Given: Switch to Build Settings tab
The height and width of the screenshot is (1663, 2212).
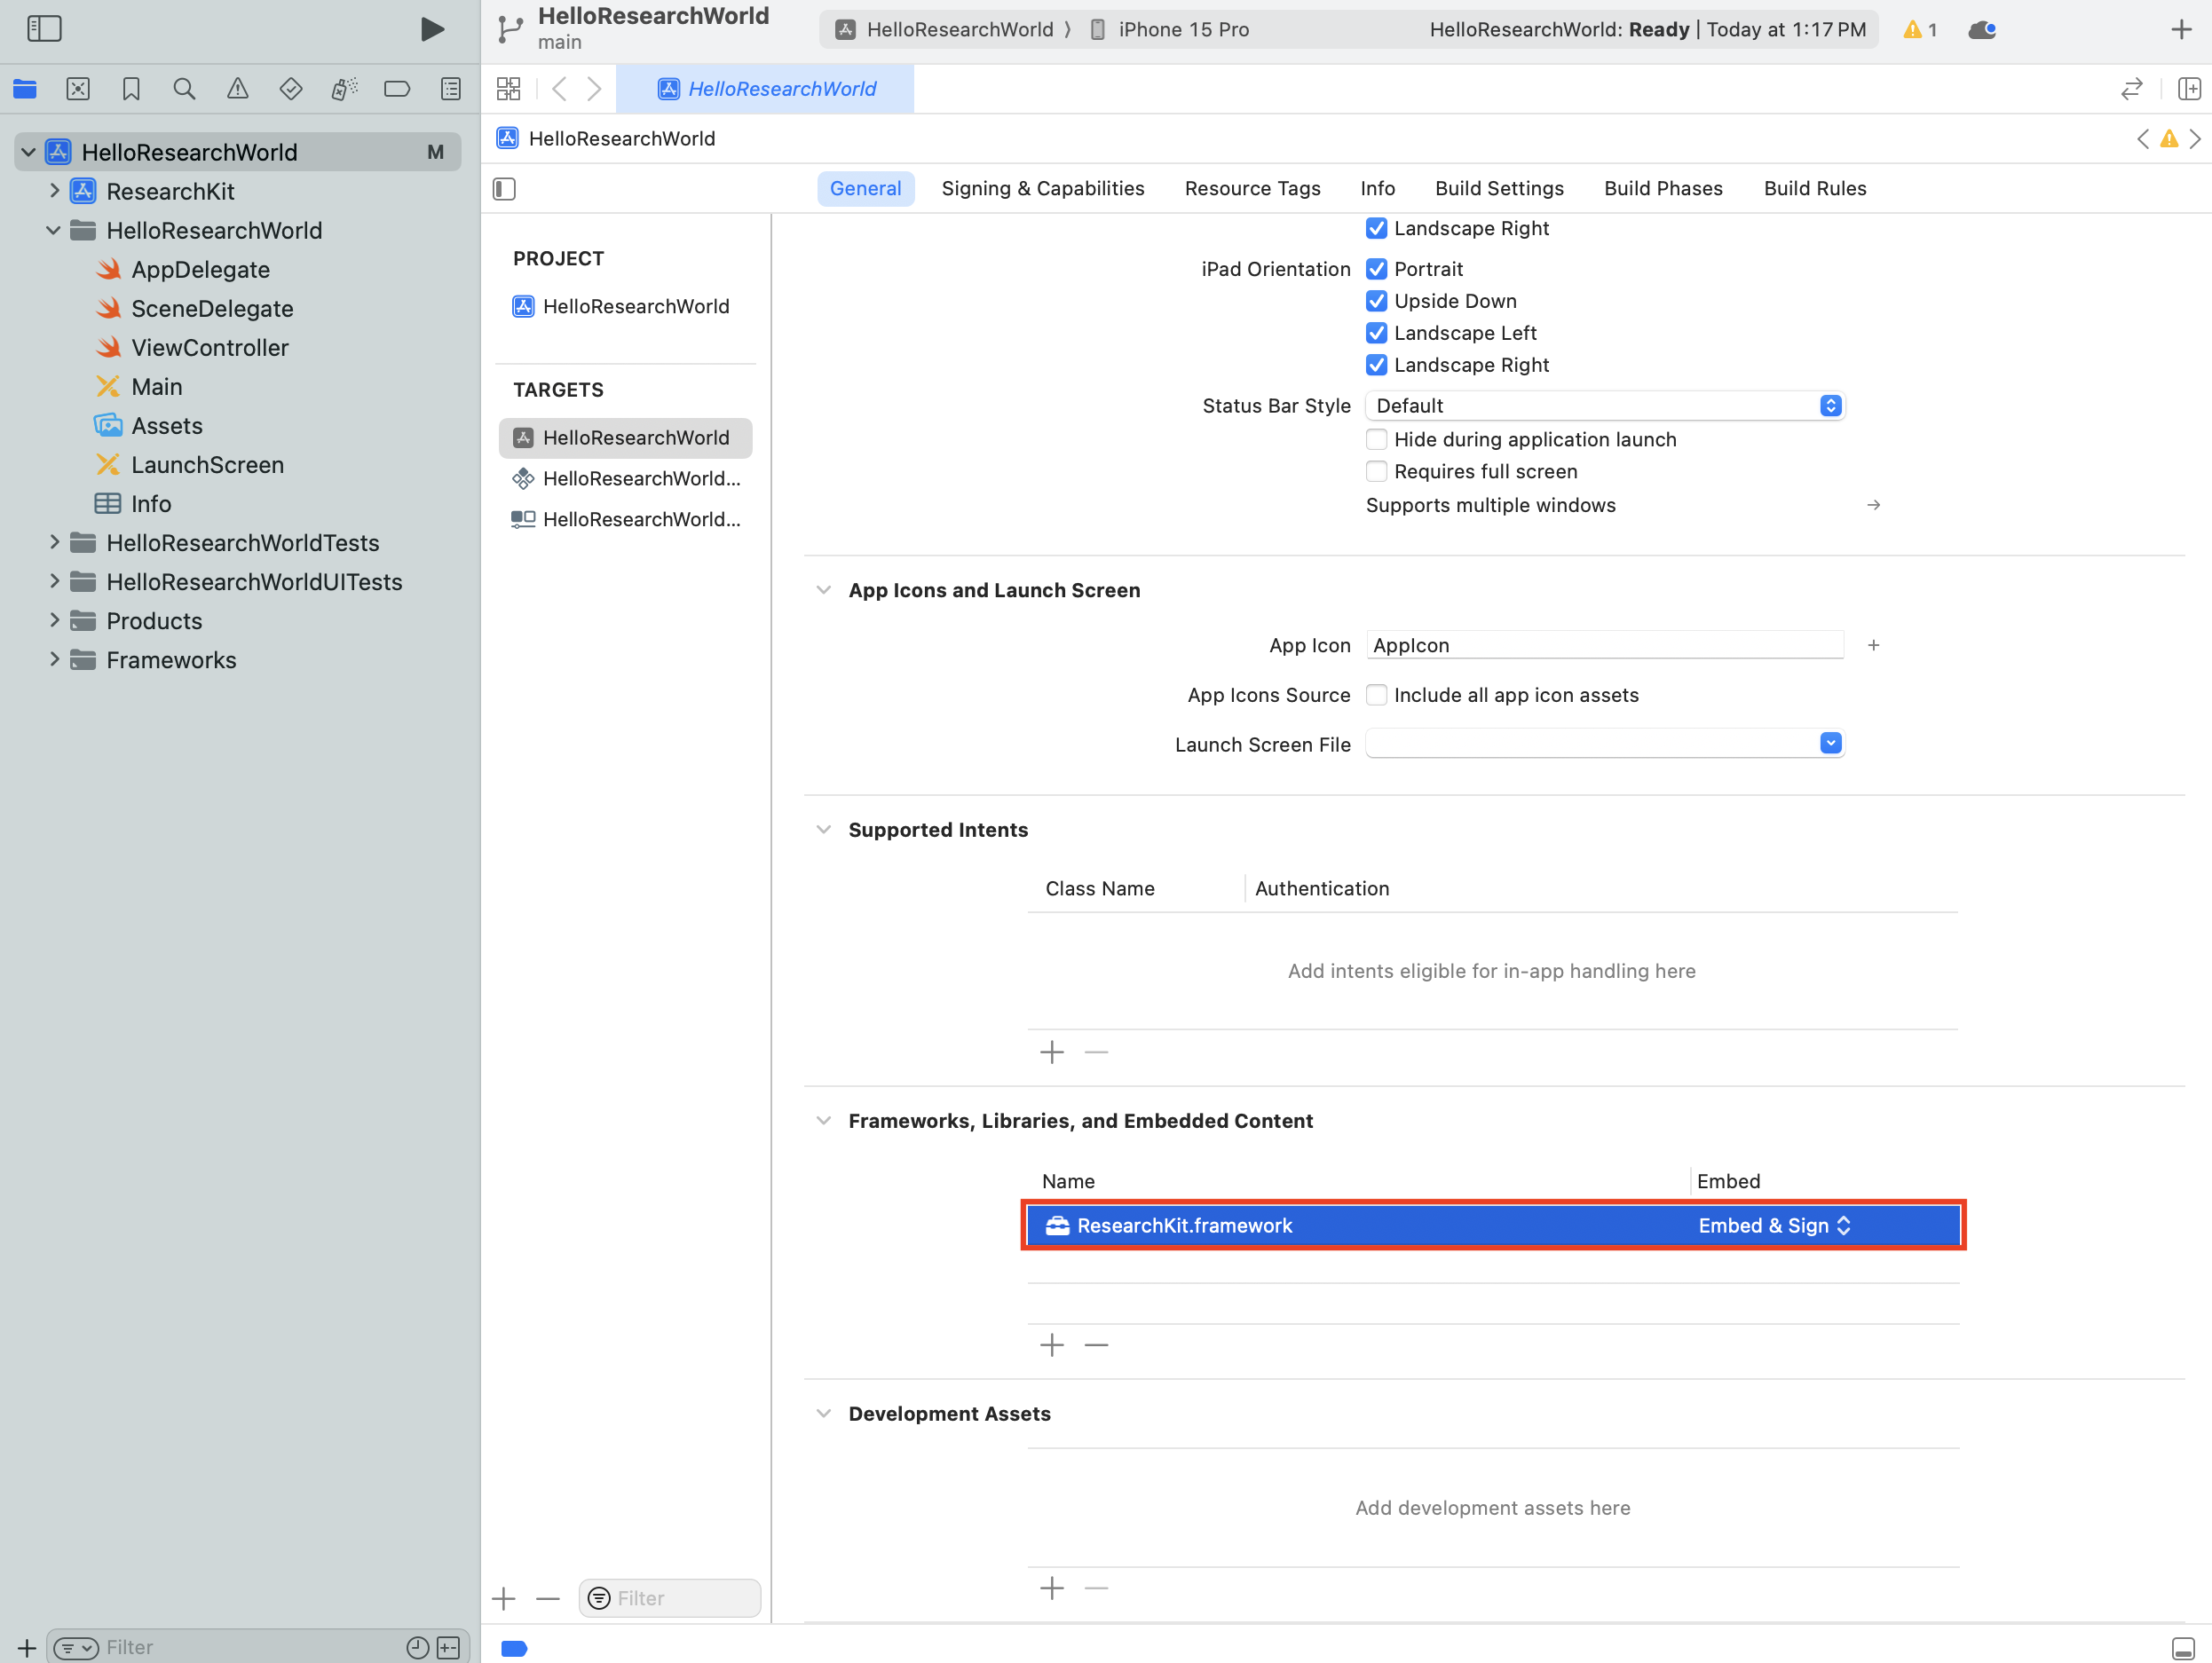Looking at the screenshot, I should click(1499, 188).
